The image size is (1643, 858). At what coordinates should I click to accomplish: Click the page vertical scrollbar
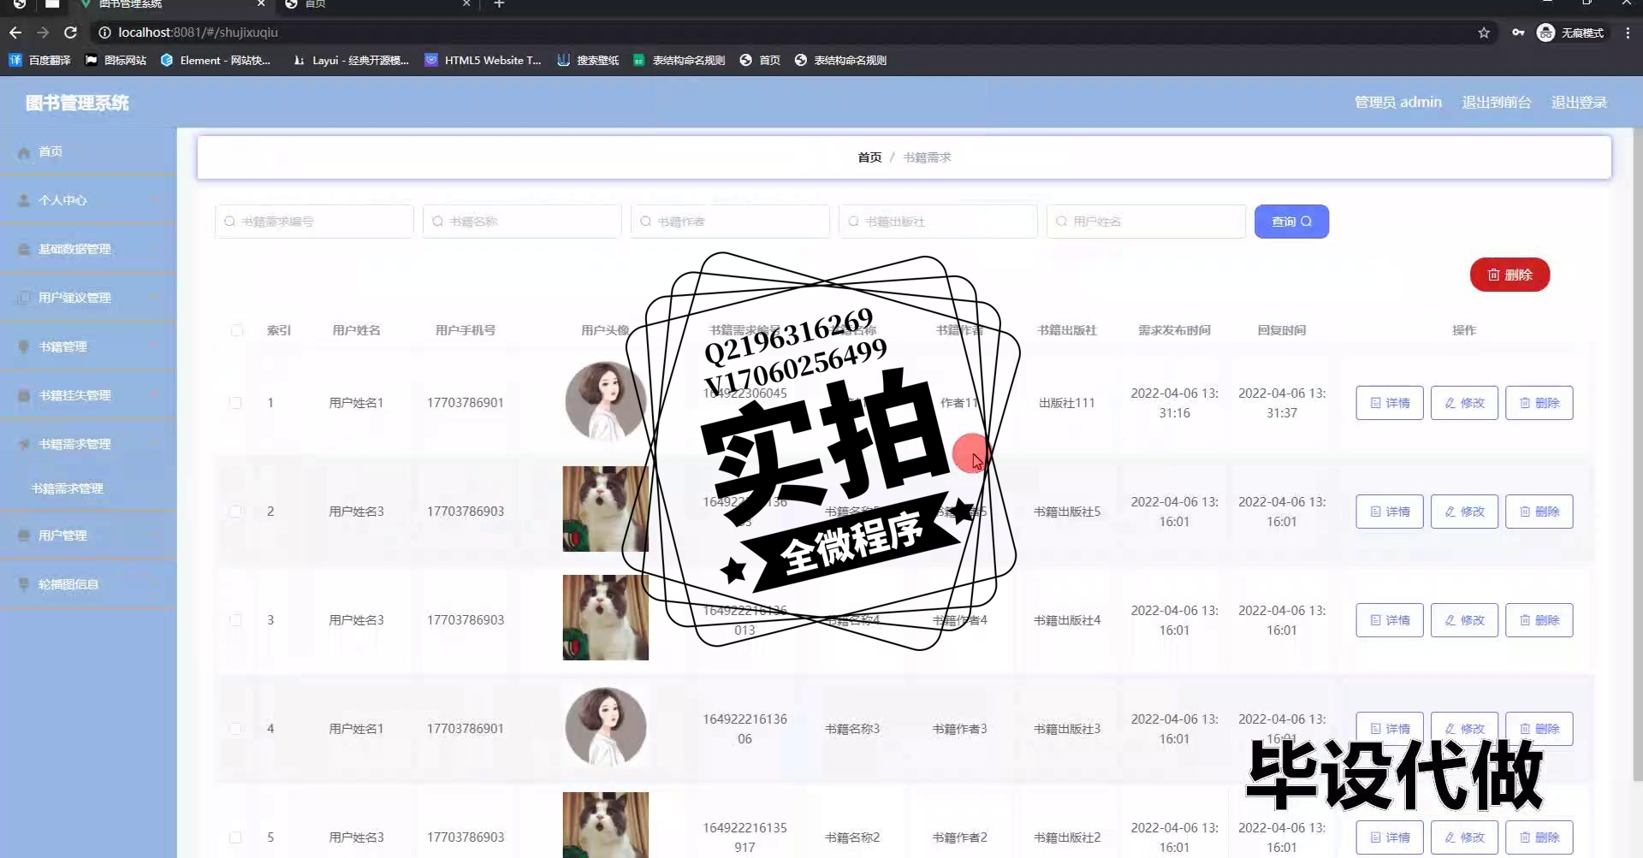pyautogui.click(x=1636, y=453)
